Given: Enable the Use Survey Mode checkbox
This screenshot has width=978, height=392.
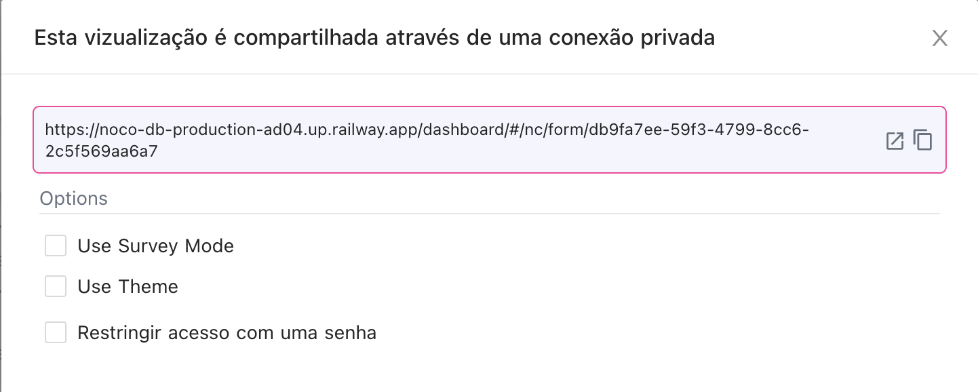Looking at the screenshot, I should click(x=56, y=246).
